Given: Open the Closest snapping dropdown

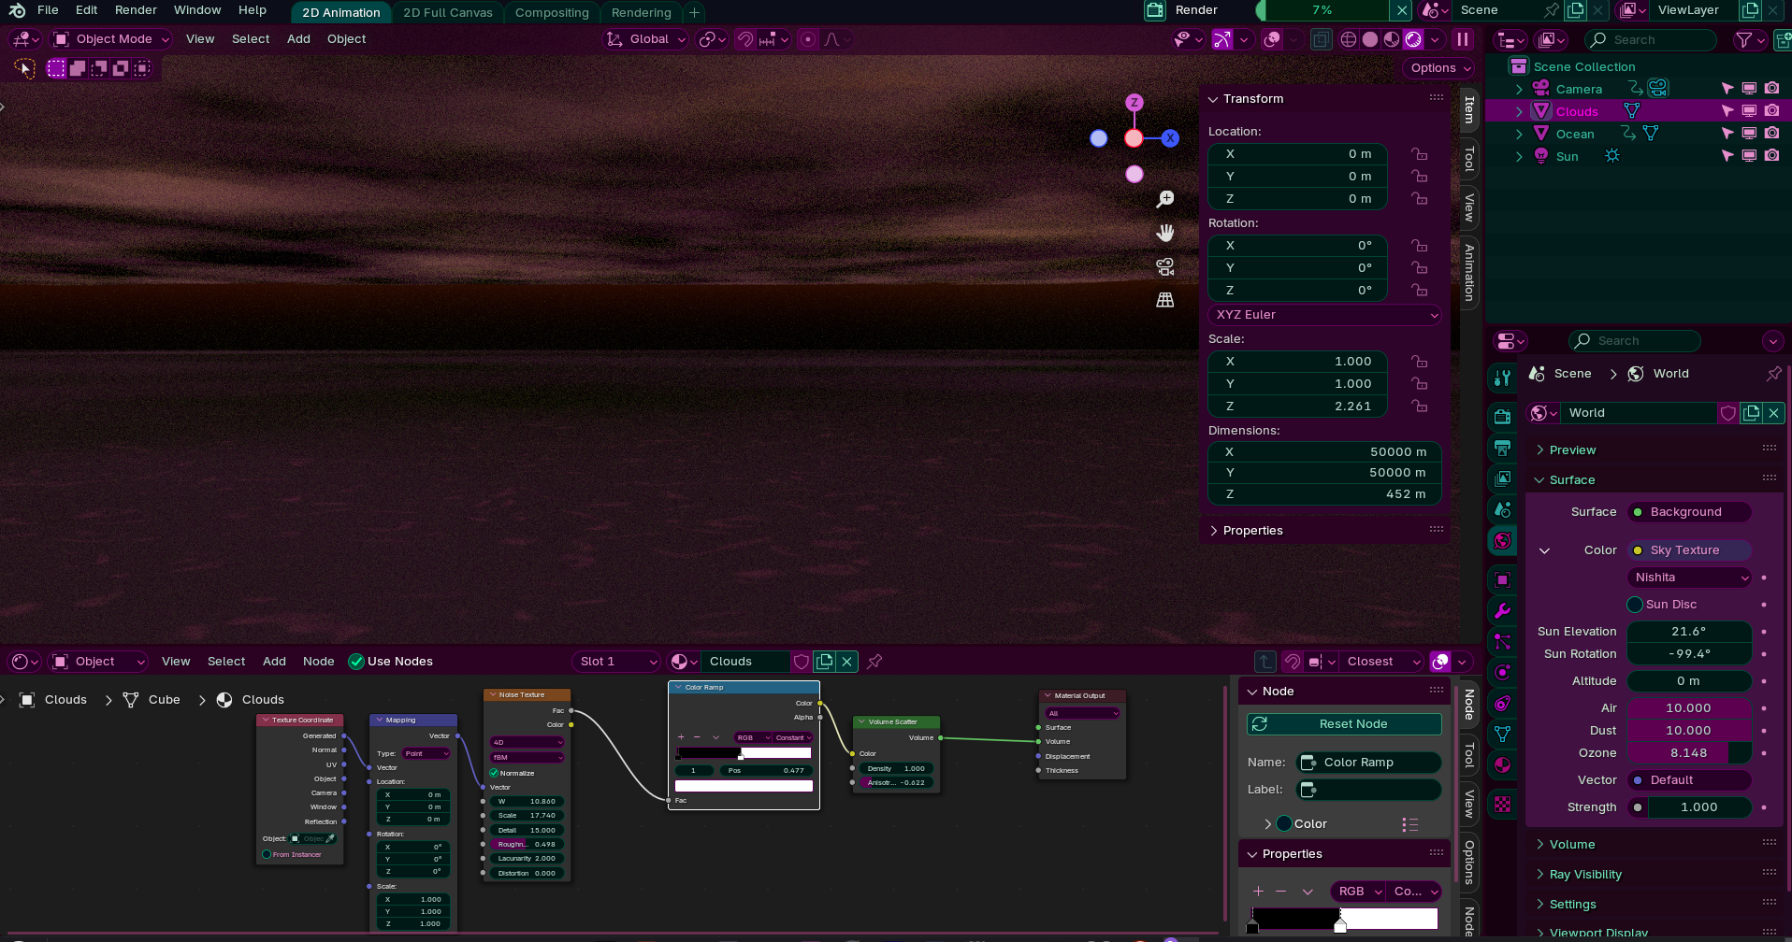Looking at the screenshot, I should (1382, 662).
